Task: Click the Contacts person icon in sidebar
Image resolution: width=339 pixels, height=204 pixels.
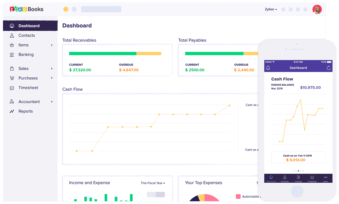Action: (12, 35)
